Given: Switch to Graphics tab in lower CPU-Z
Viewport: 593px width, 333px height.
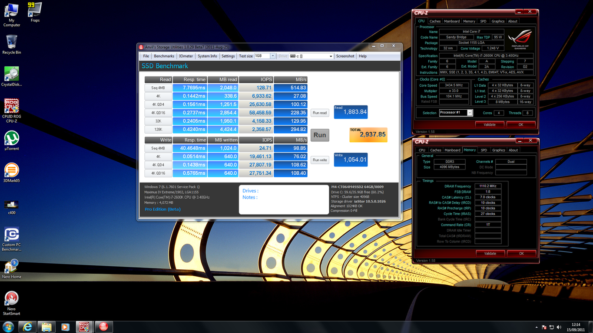Looking at the screenshot, I should pyautogui.click(x=499, y=150).
